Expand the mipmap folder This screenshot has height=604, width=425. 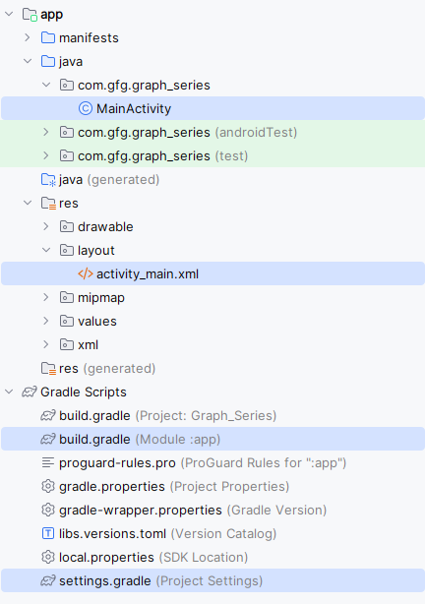click(x=46, y=297)
